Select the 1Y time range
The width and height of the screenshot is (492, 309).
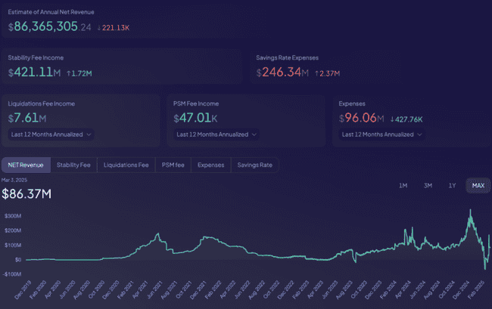pyautogui.click(x=452, y=186)
